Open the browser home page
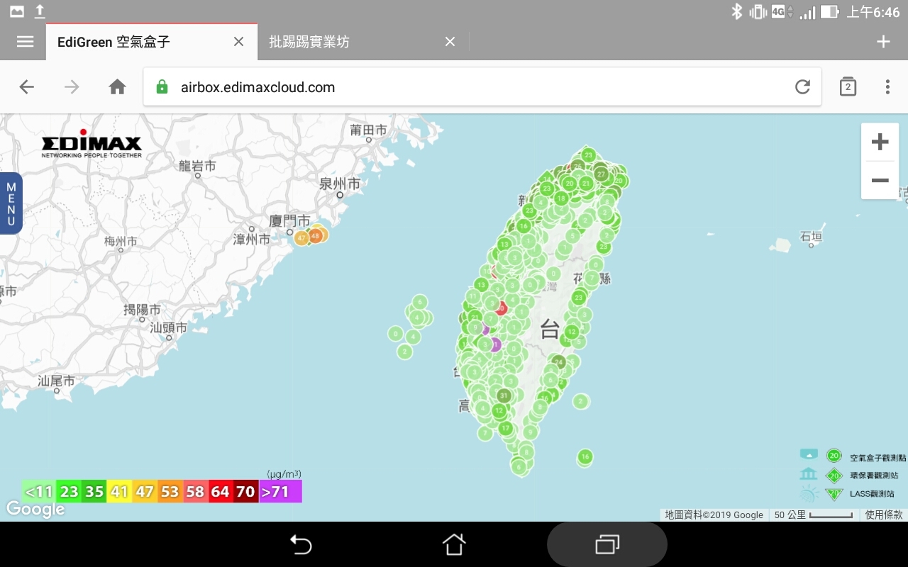The height and width of the screenshot is (567, 908). 117,87
